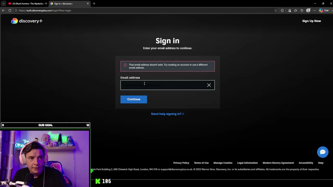Click the SUB GOAL progress bar
Screen dimensions: 333x187
tap(46, 125)
